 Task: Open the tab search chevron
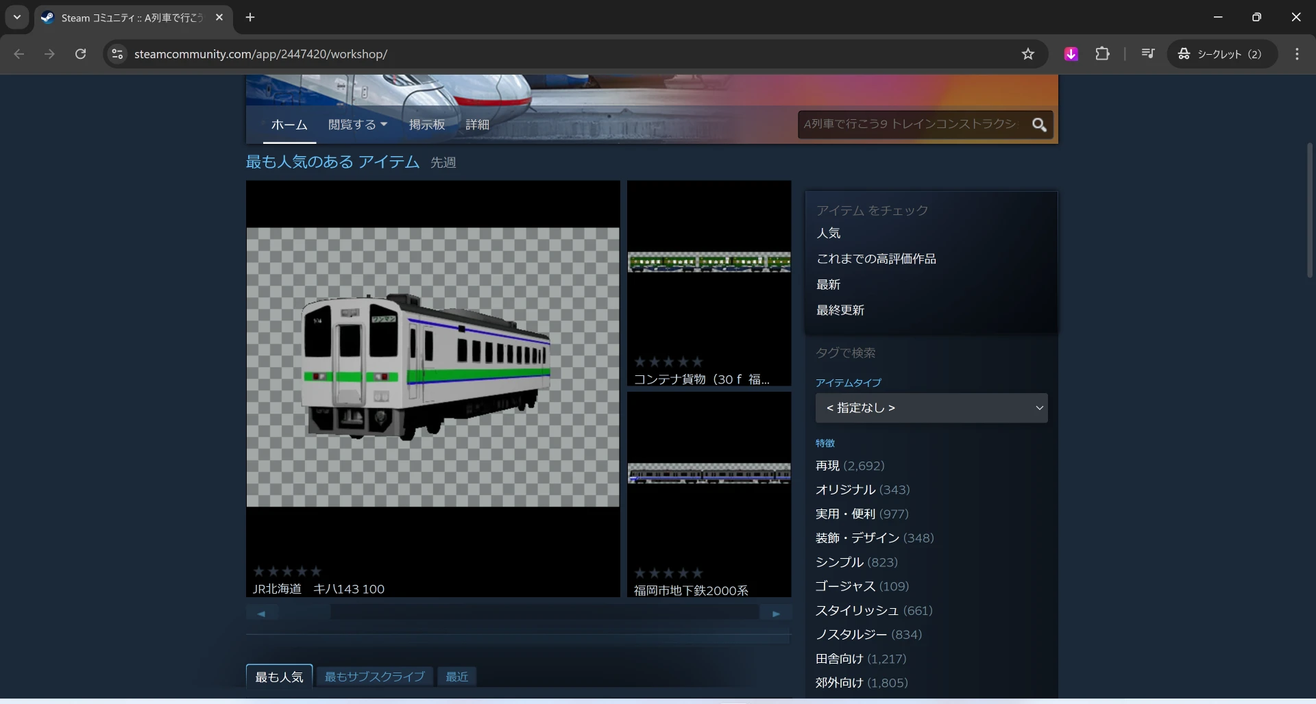point(17,17)
